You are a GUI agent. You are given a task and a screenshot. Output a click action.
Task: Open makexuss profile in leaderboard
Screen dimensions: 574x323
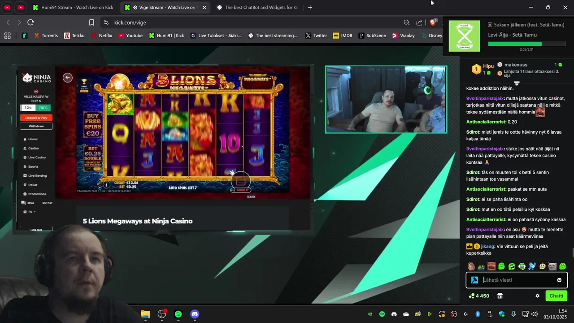pyautogui.click(x=516, y=65)
